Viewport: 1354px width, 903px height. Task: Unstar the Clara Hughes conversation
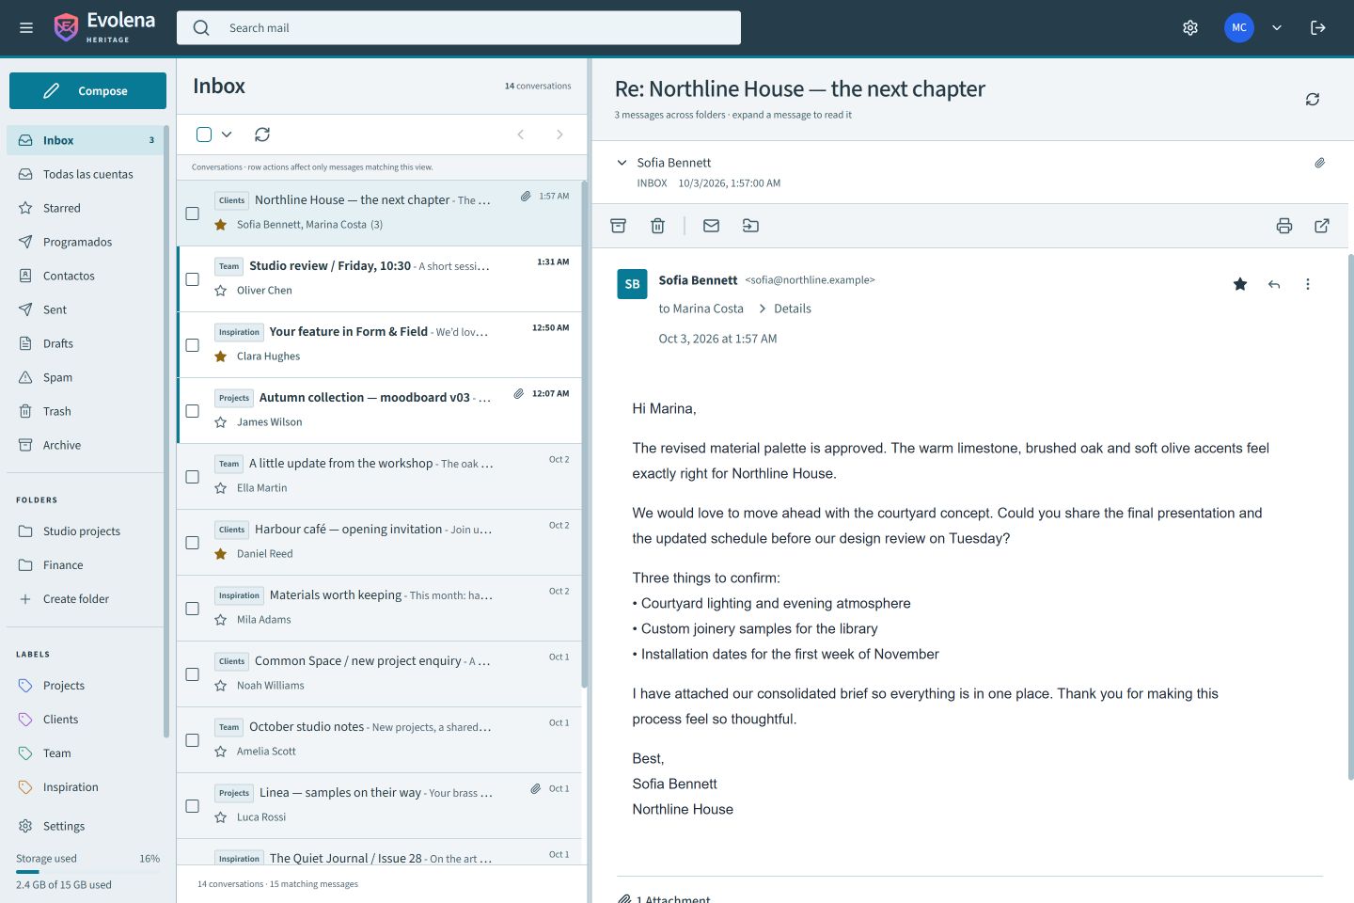(x=221, y=356)
